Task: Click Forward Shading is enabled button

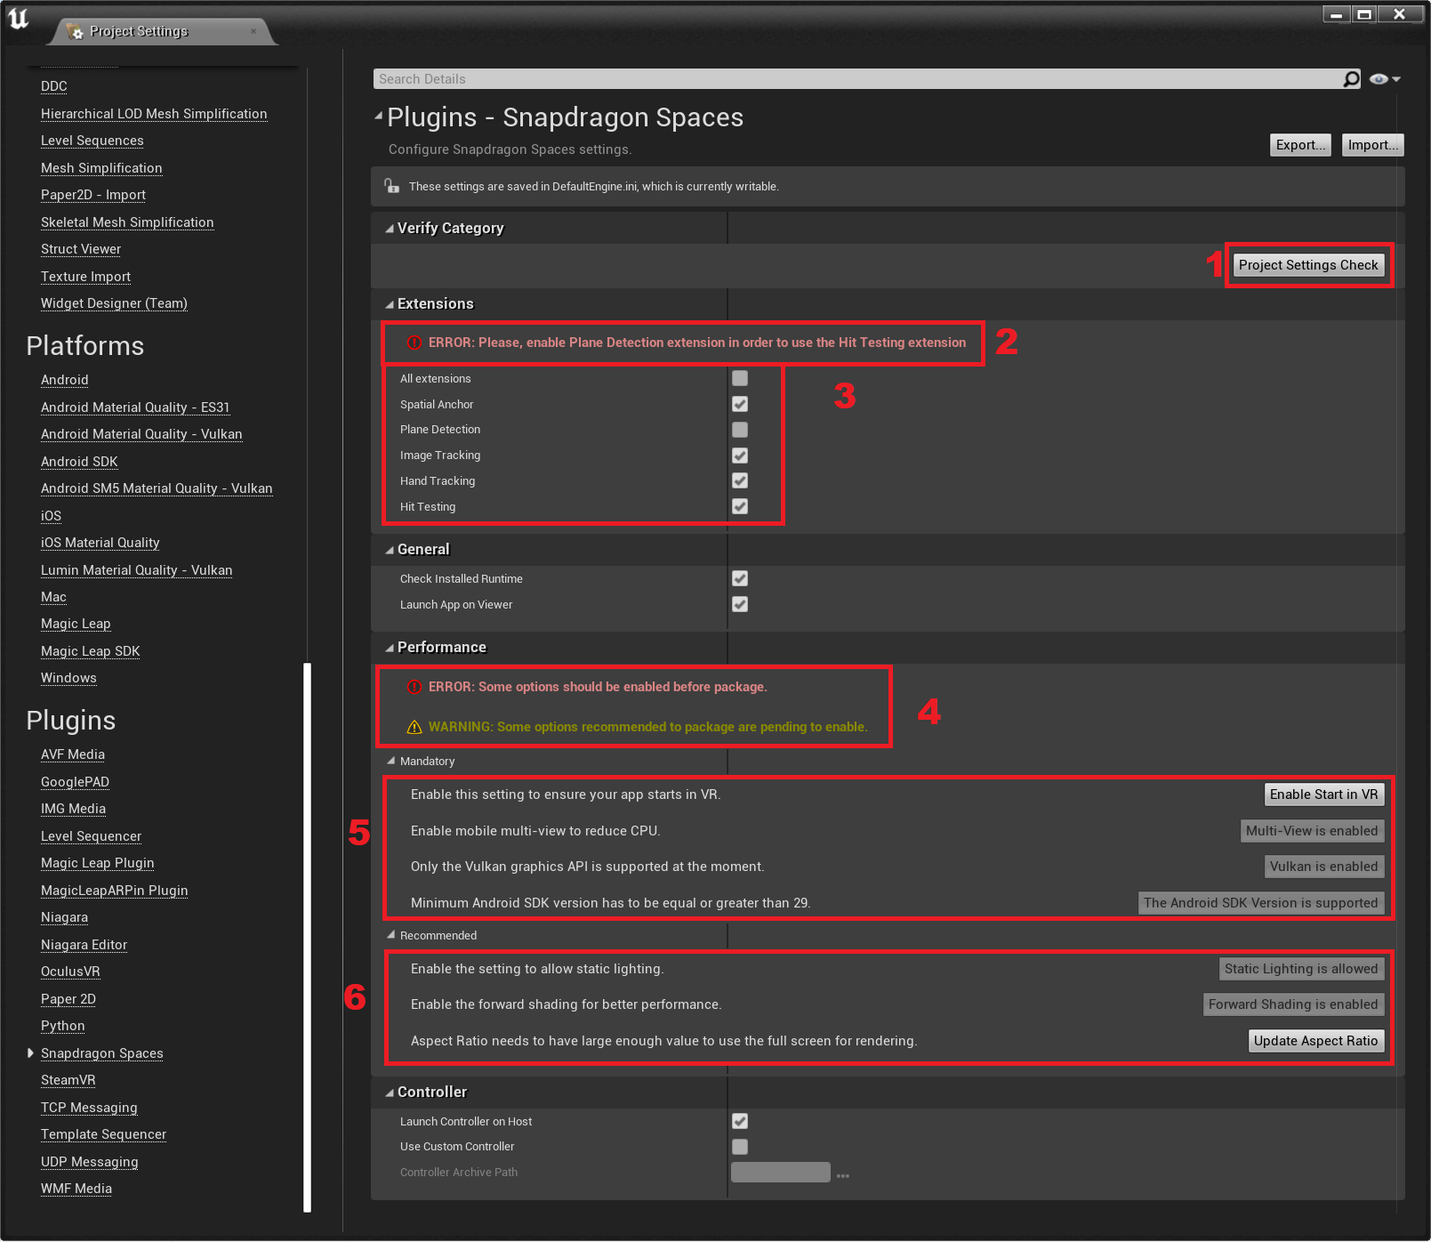Action: 1293,1004
